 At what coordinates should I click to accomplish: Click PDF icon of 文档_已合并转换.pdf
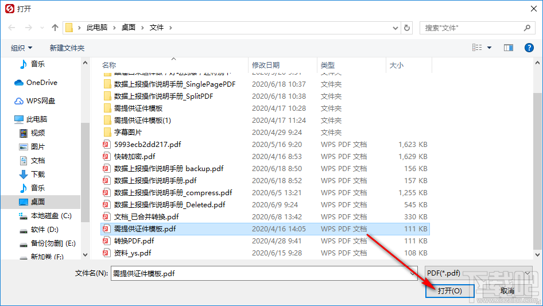coord(107,217)
